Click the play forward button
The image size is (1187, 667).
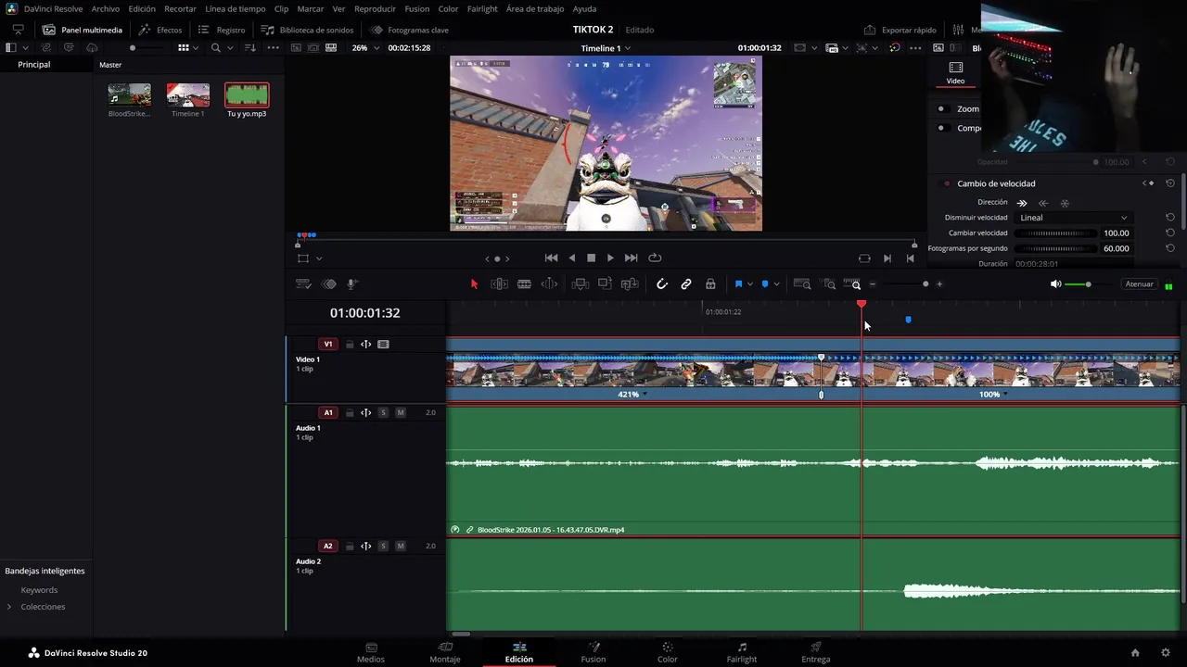[610, 258]
